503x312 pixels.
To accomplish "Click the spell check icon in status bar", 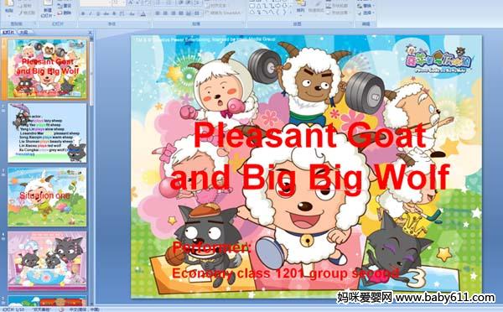I will point(61,309).
